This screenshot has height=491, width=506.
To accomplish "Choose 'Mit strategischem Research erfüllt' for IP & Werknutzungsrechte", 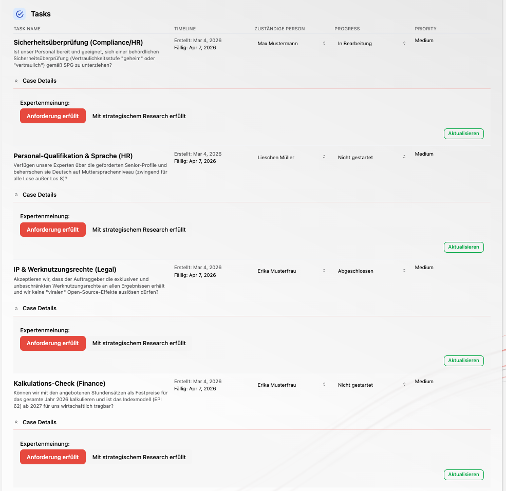I will (x=139, y=344).
